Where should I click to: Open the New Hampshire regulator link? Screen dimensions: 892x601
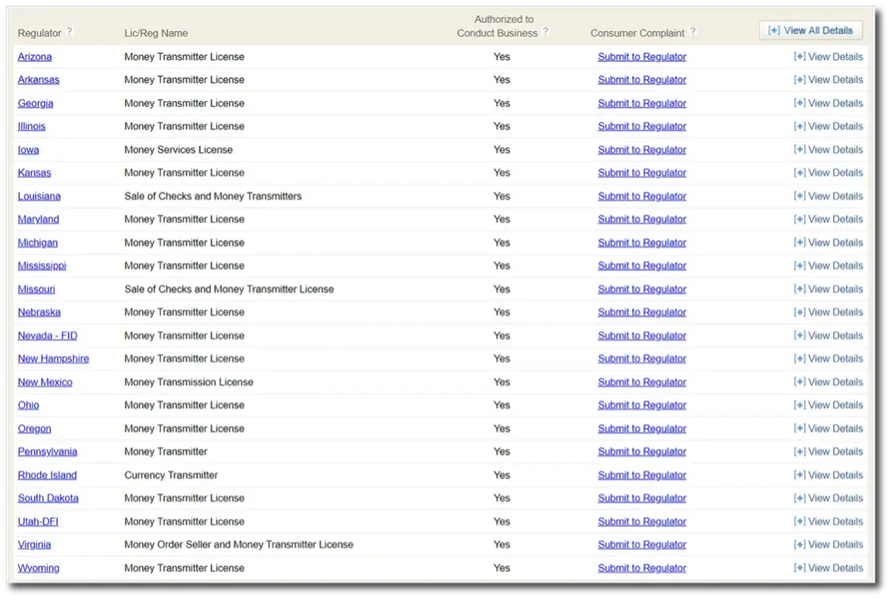(53, 359)
